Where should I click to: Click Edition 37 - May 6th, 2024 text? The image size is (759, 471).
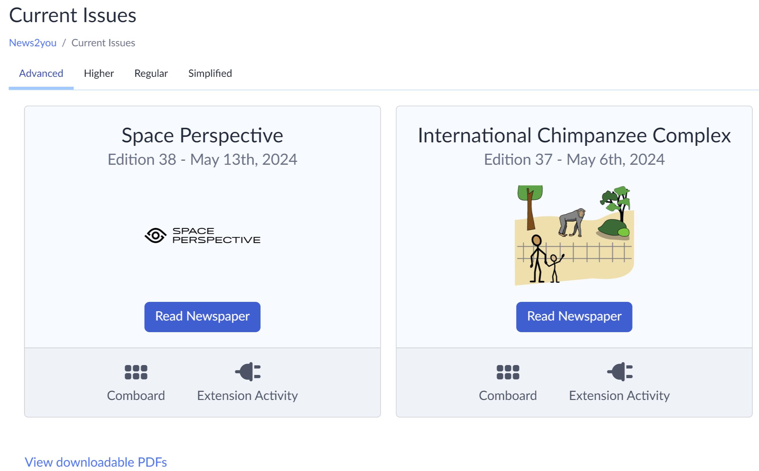[574, 160]
